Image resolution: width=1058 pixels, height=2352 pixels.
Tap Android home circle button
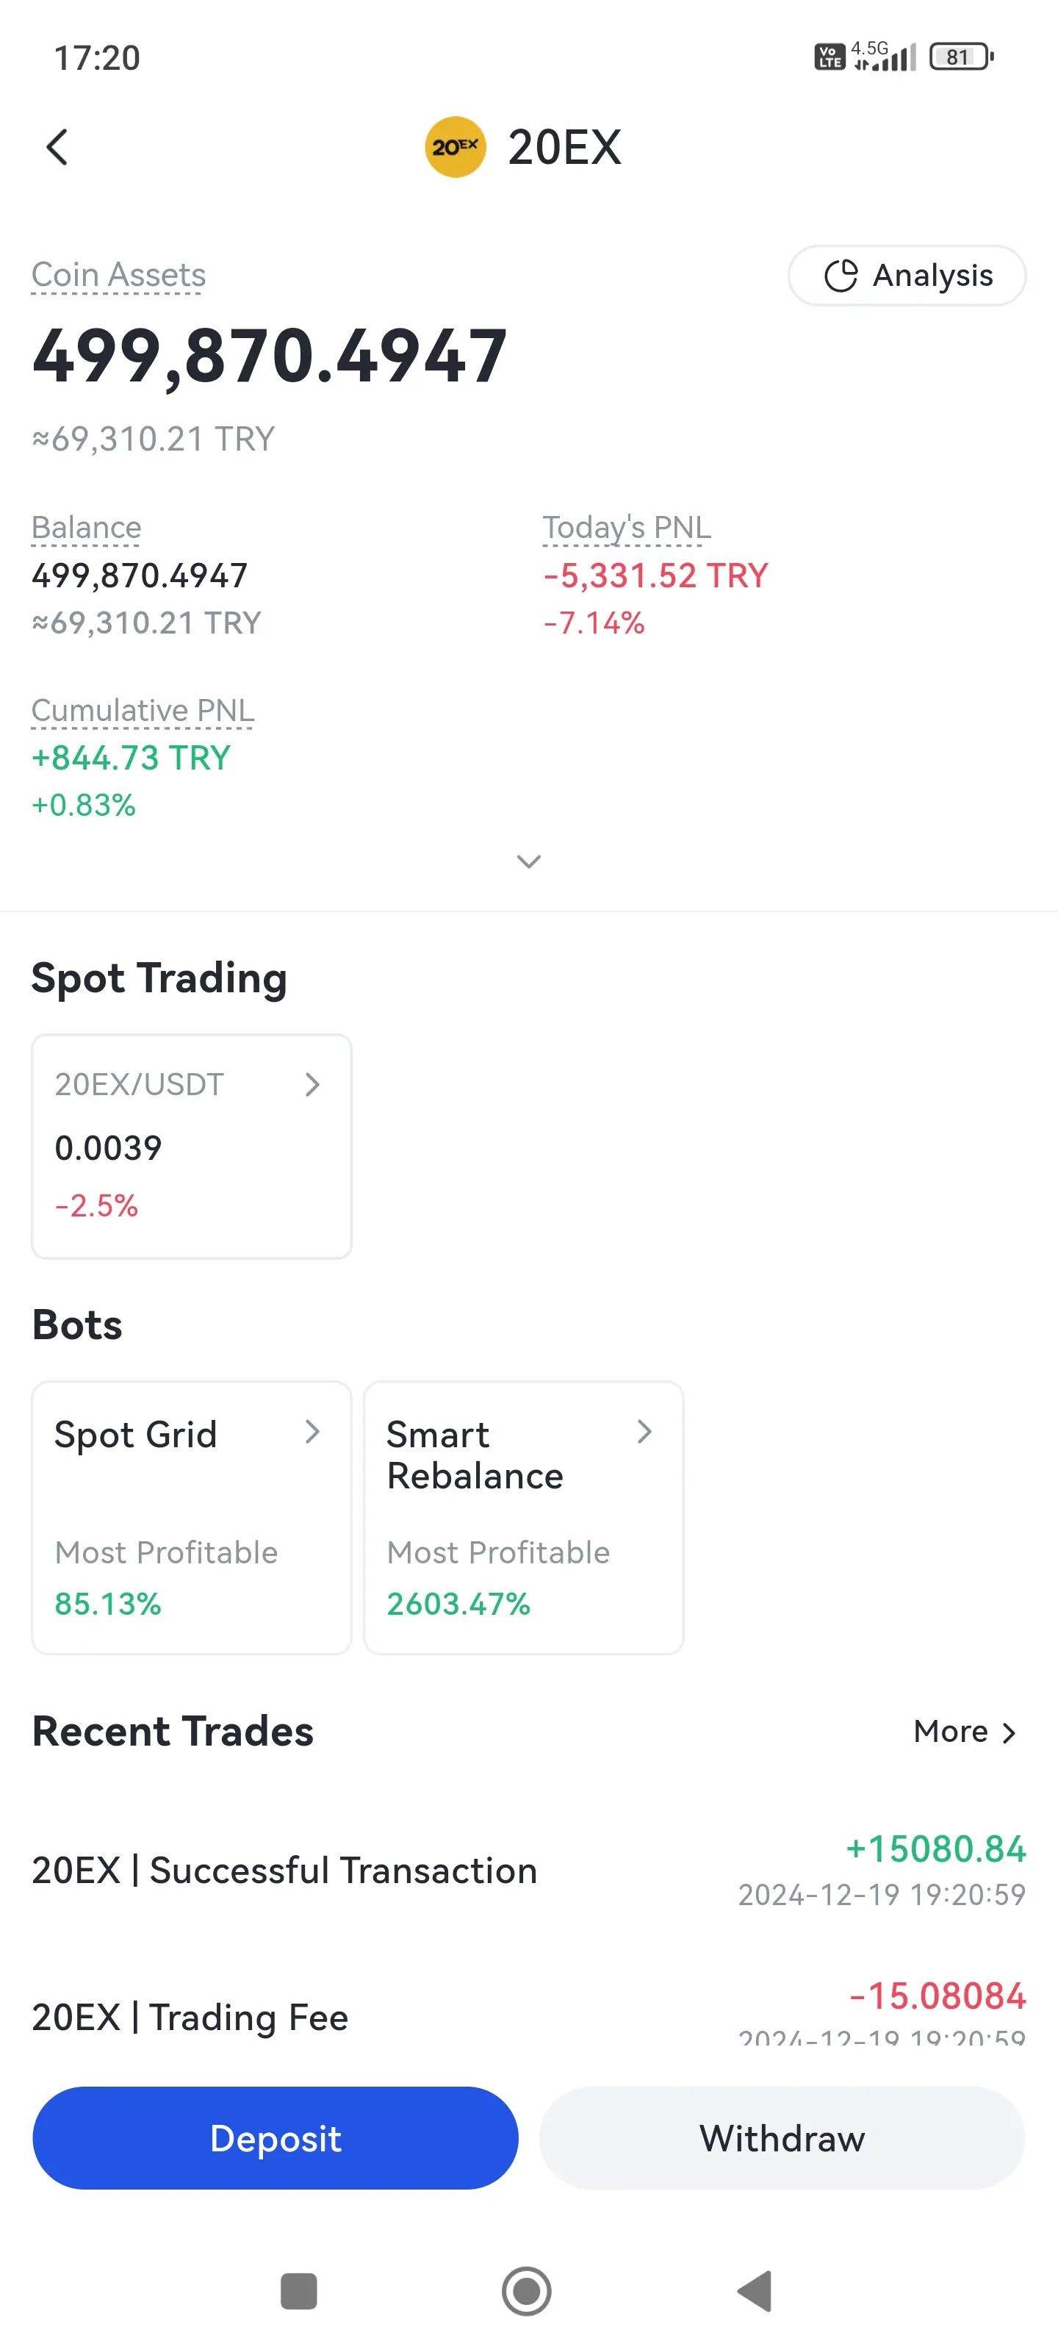coord(527,2291)
